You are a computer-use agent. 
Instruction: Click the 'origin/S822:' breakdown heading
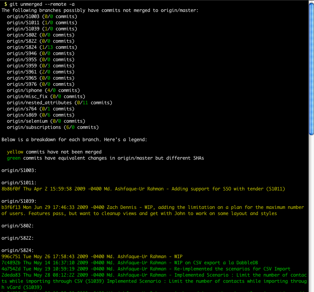[x=18, y=238]
